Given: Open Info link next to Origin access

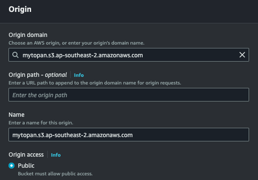Looking at the screenshot, I should 56,155.
